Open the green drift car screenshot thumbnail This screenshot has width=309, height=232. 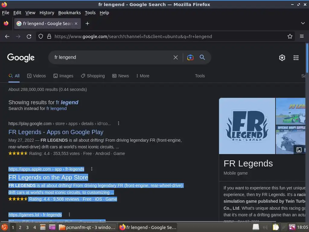290,111
